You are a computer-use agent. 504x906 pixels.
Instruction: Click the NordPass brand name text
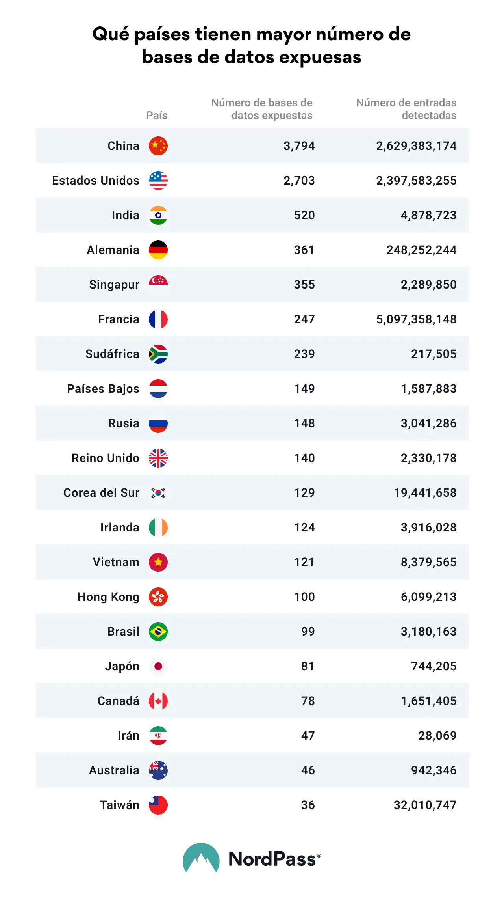(272, 859)
